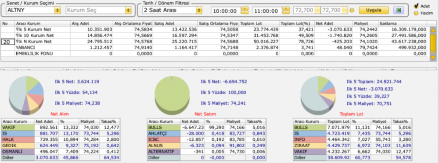Click the summary table scrollbar thumb
Image resolution: width=439 pixels, height=163 pixels.
point(433,44)
